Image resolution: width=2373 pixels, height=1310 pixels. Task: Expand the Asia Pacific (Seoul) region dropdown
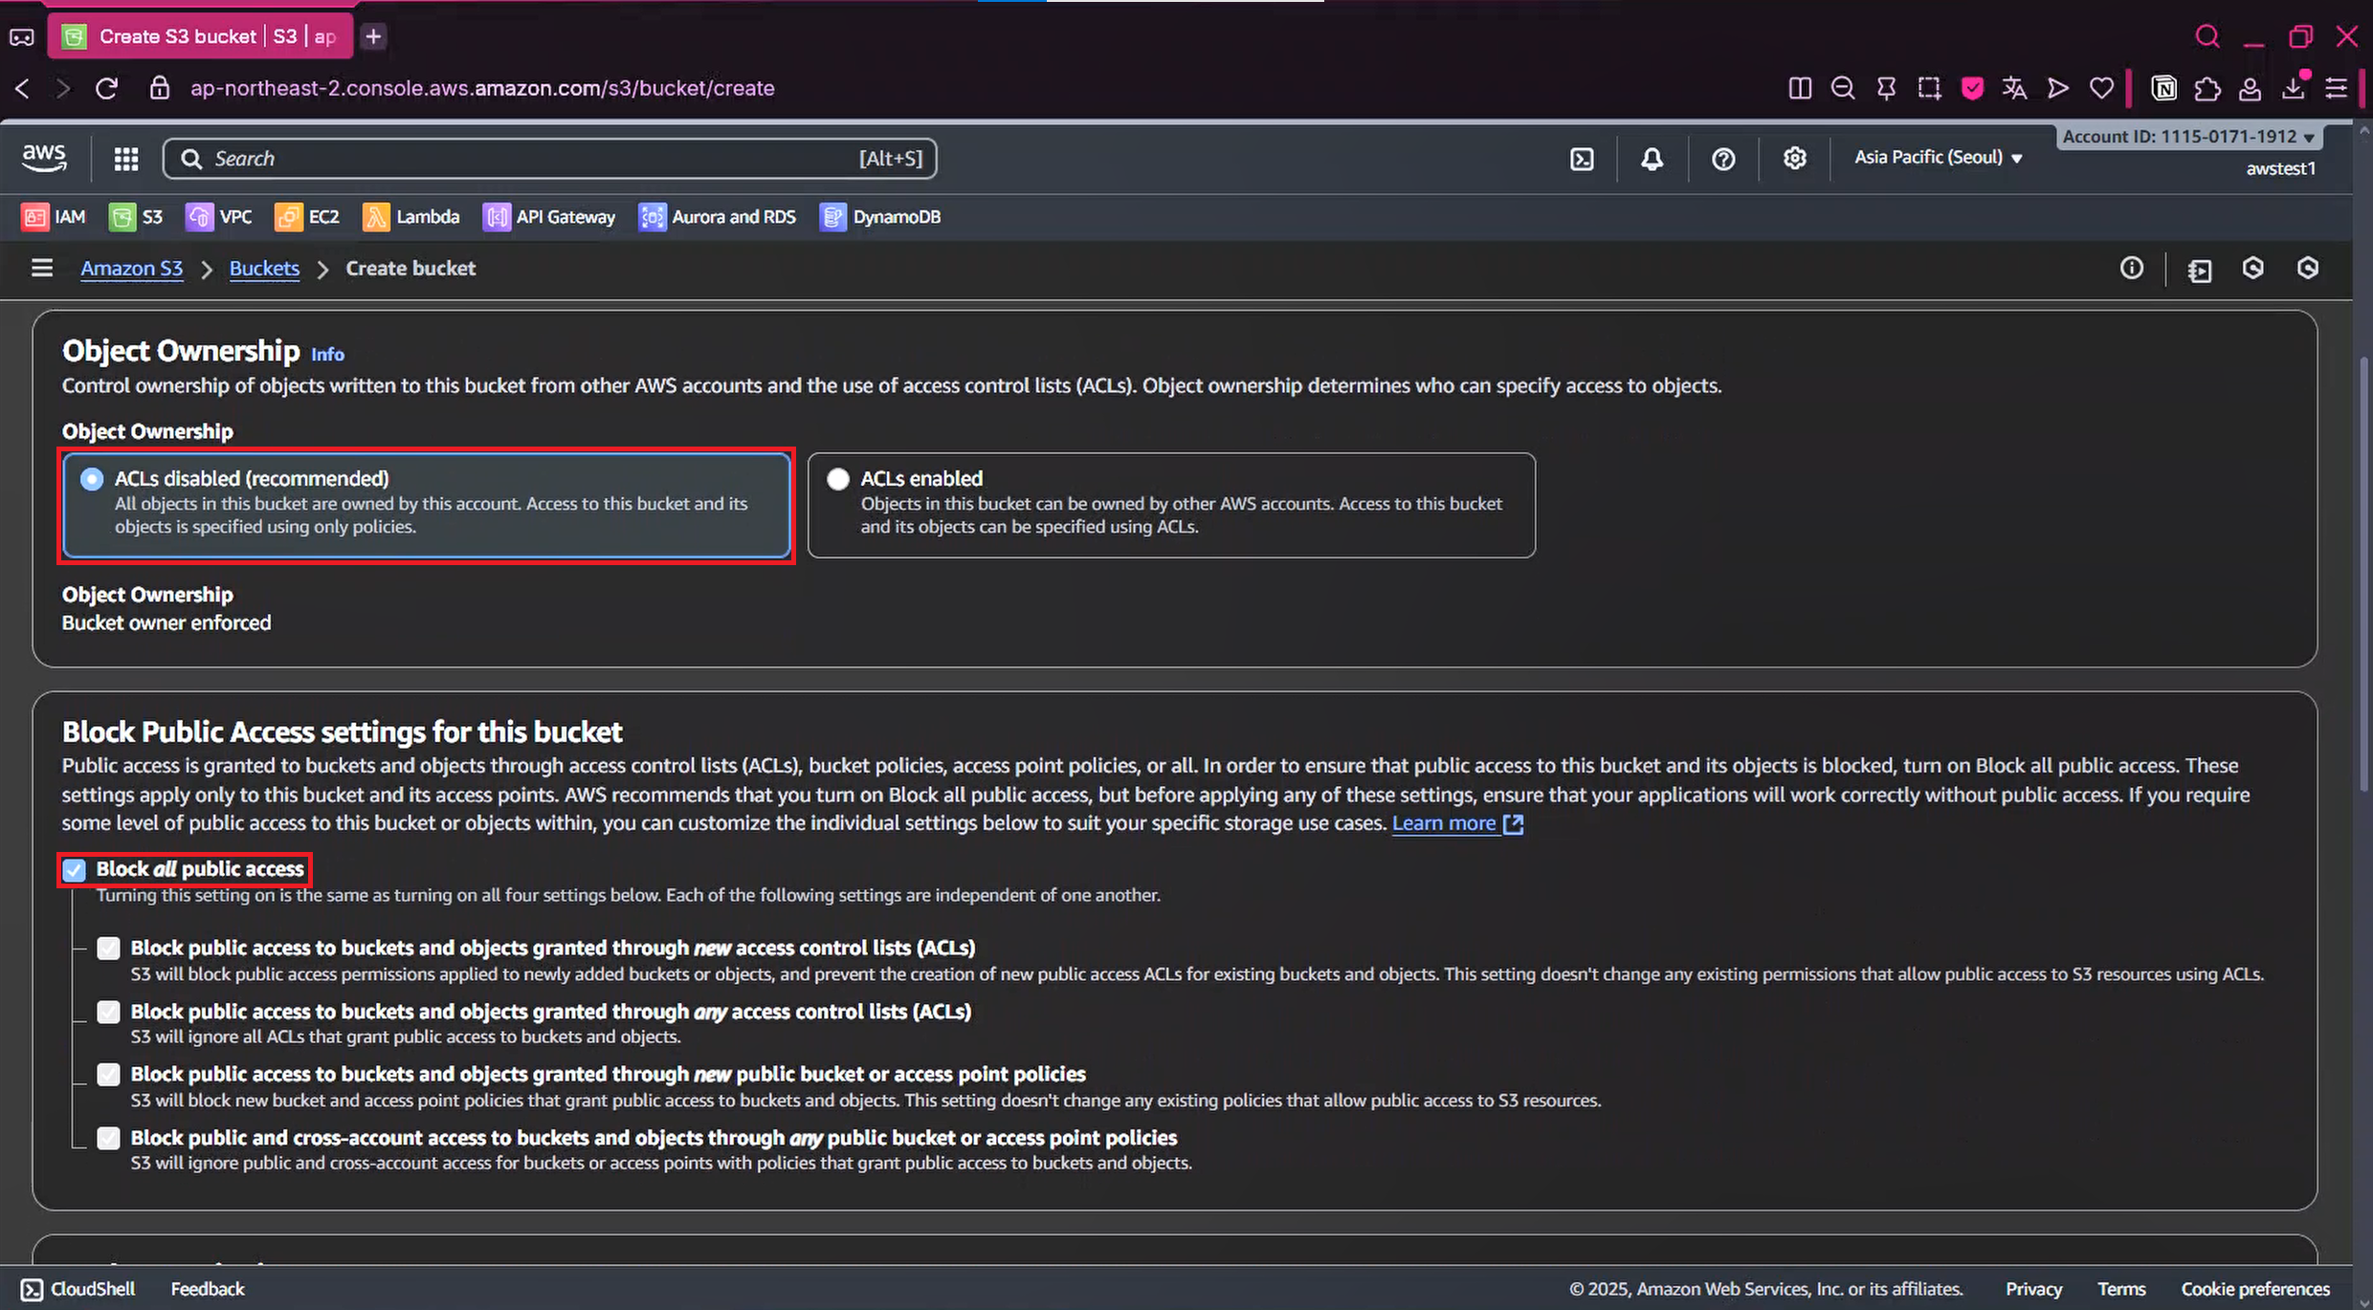1938,158
